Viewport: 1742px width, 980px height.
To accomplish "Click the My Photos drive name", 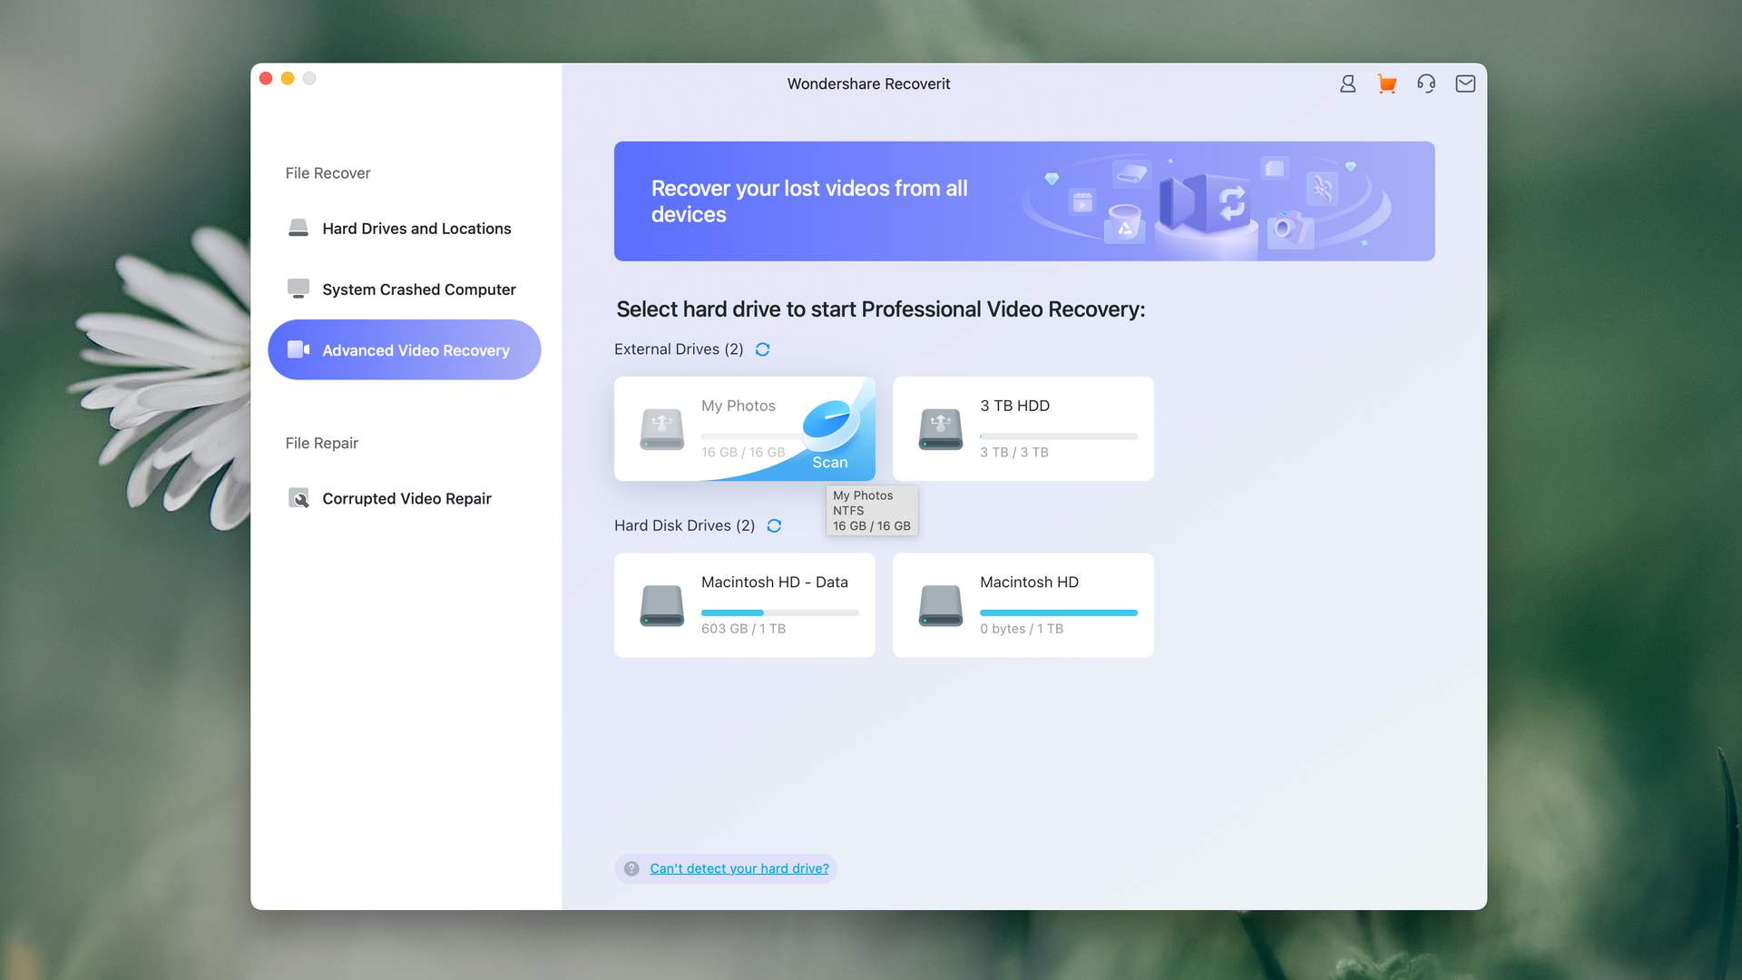I will [x=738, y=406].
